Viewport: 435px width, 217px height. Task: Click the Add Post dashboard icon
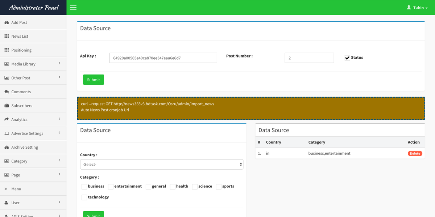[x=7, y=22]
